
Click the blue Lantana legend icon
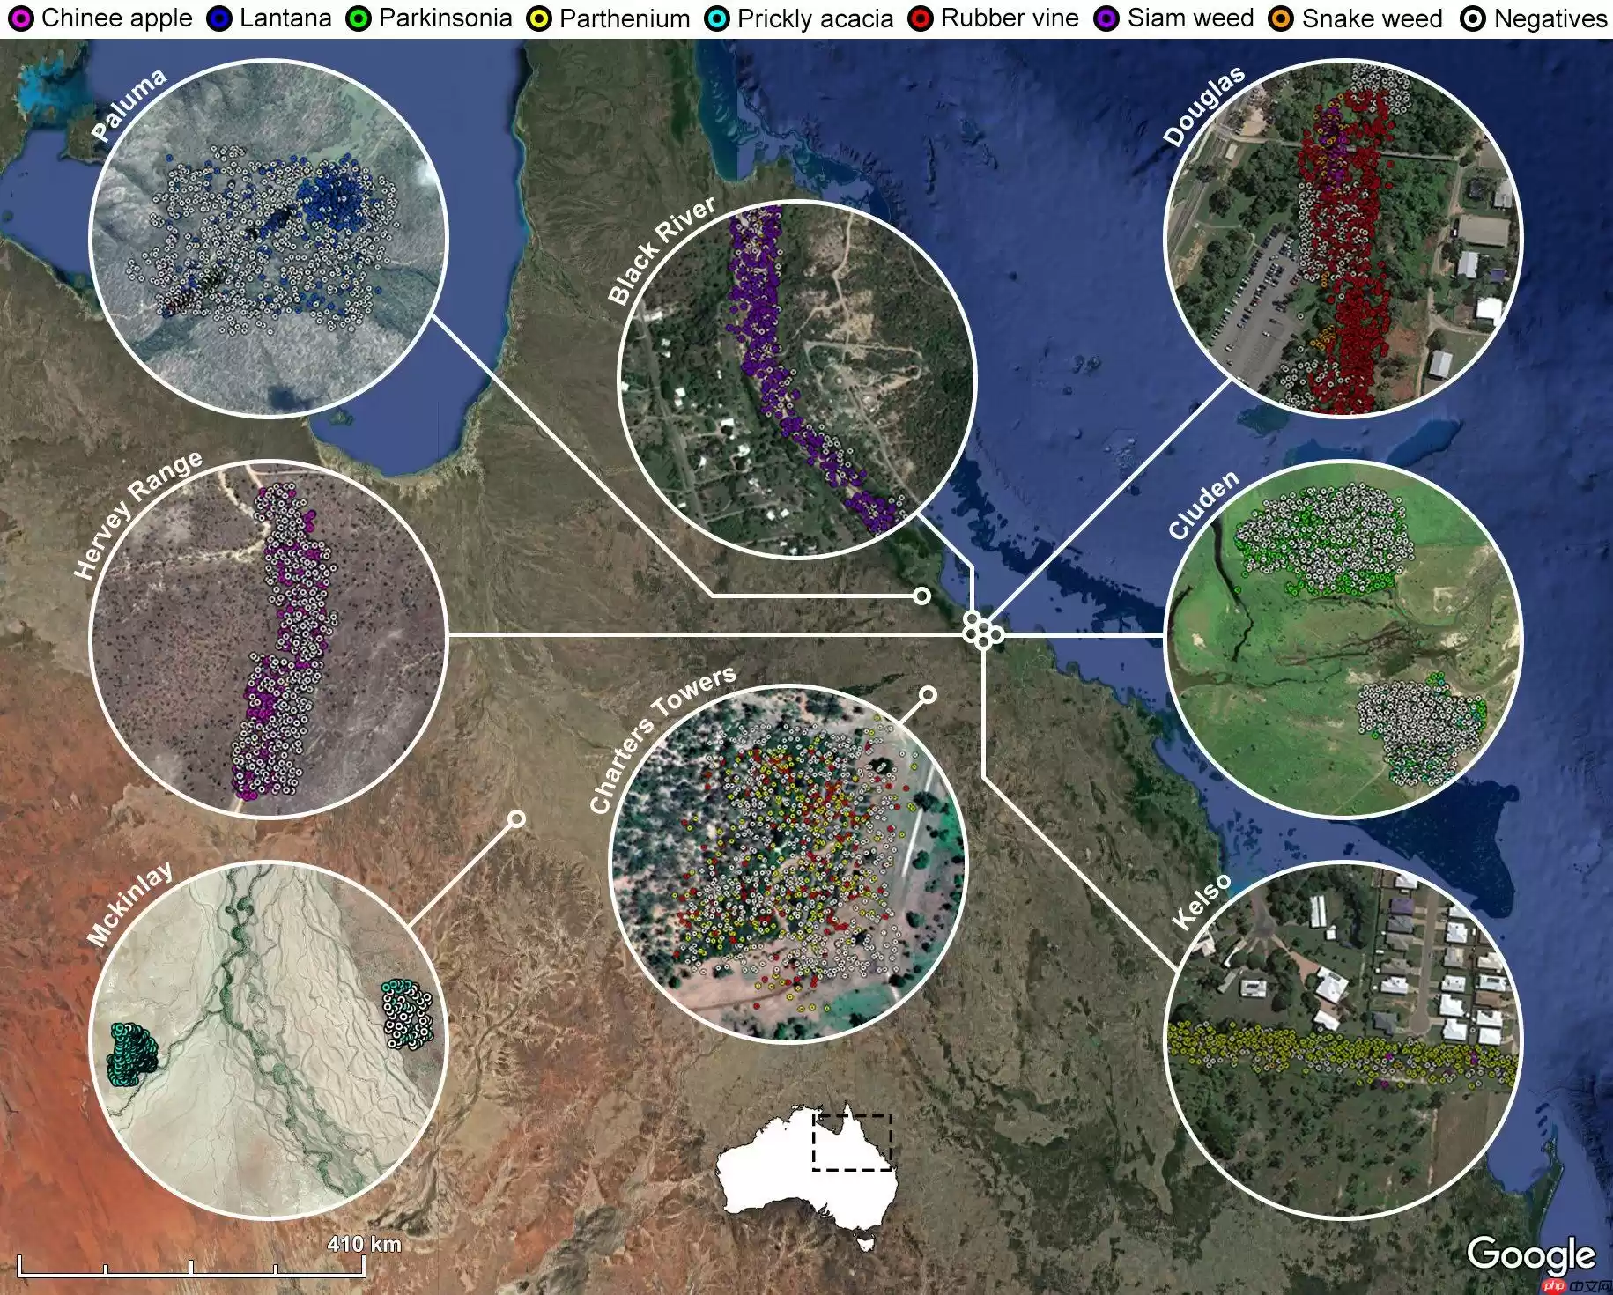coord(219,18)
